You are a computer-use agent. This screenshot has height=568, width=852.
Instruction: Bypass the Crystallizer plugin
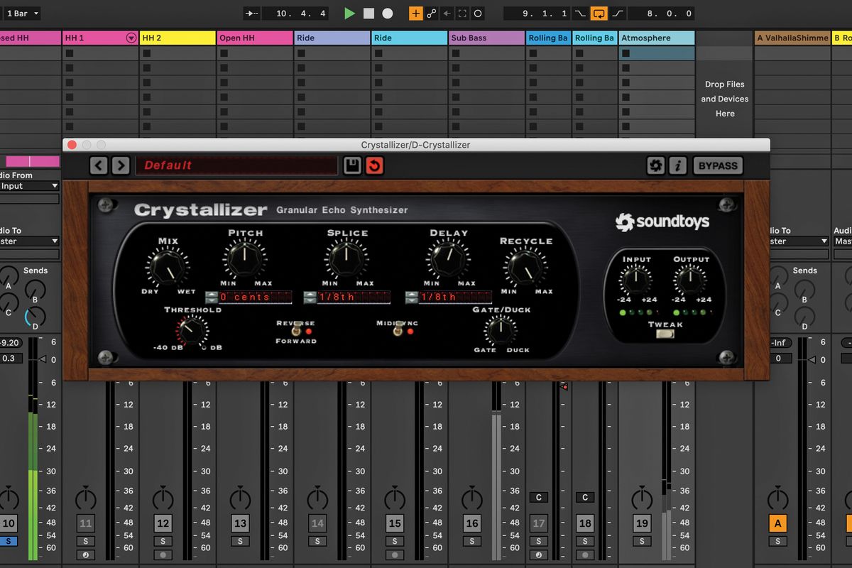[717, 165]
